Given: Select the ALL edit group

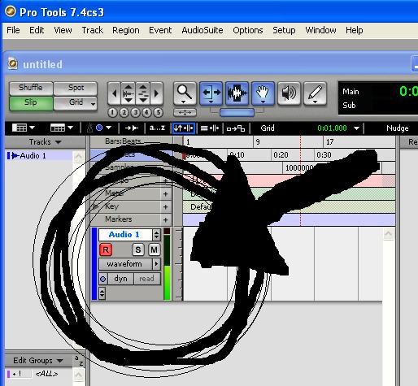Looking at the screenshot, I should click(x=46, y=374).
